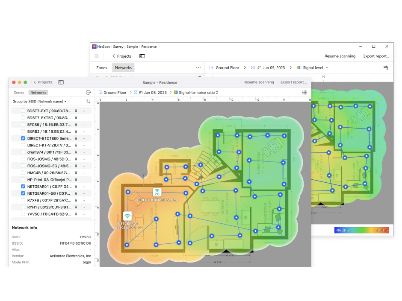Click lock icon on NETGEAR01-5G row
Screen dimensions: 402x301
coord(76,193)
